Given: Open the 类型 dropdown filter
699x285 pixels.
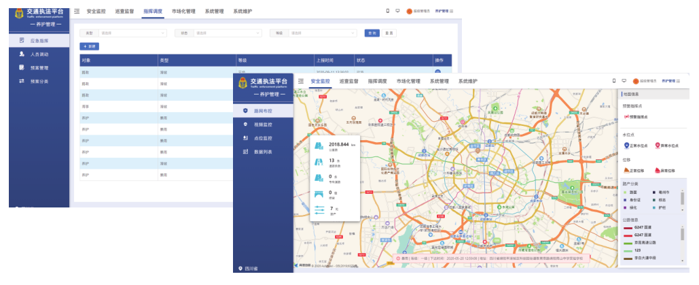Looking at the screenshot, I should point(132,33).
